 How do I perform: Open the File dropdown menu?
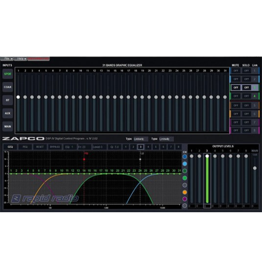7,59
